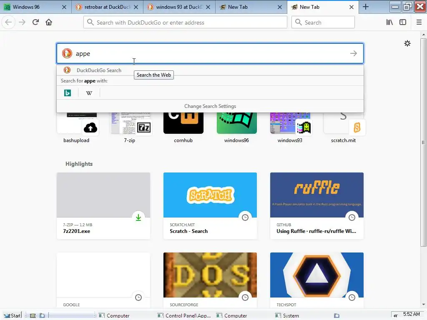Image resolution: width=427 pixels, height=320 pixels.
Task: Close the retrobar at DuckDuckGo tab
Action: click(x=136, y=7)
